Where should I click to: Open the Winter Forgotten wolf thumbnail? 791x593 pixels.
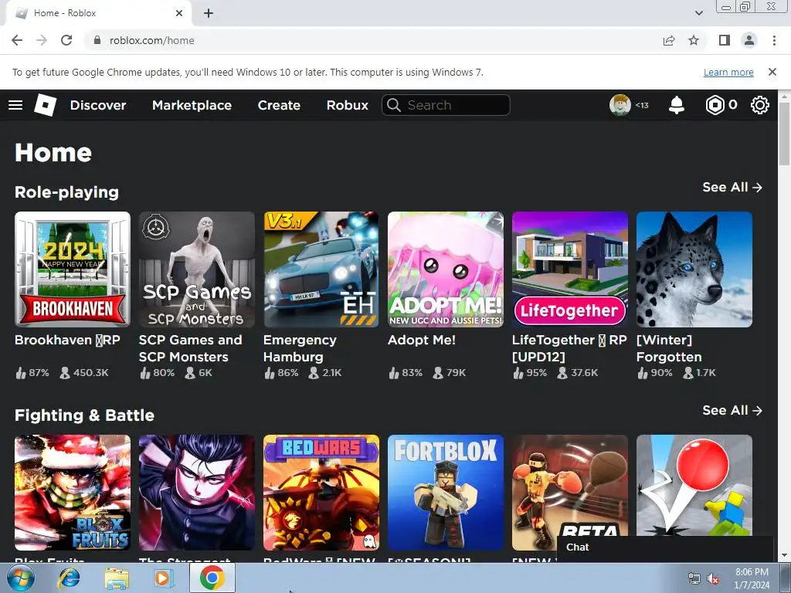tap(694, 269)
